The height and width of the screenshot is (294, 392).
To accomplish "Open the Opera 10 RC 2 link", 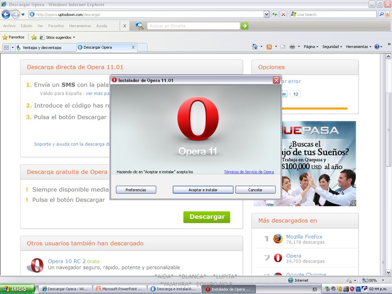I will coord(67,261).
